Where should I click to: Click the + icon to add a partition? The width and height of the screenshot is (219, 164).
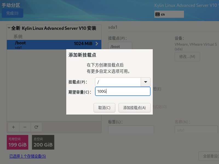[13, 127]
